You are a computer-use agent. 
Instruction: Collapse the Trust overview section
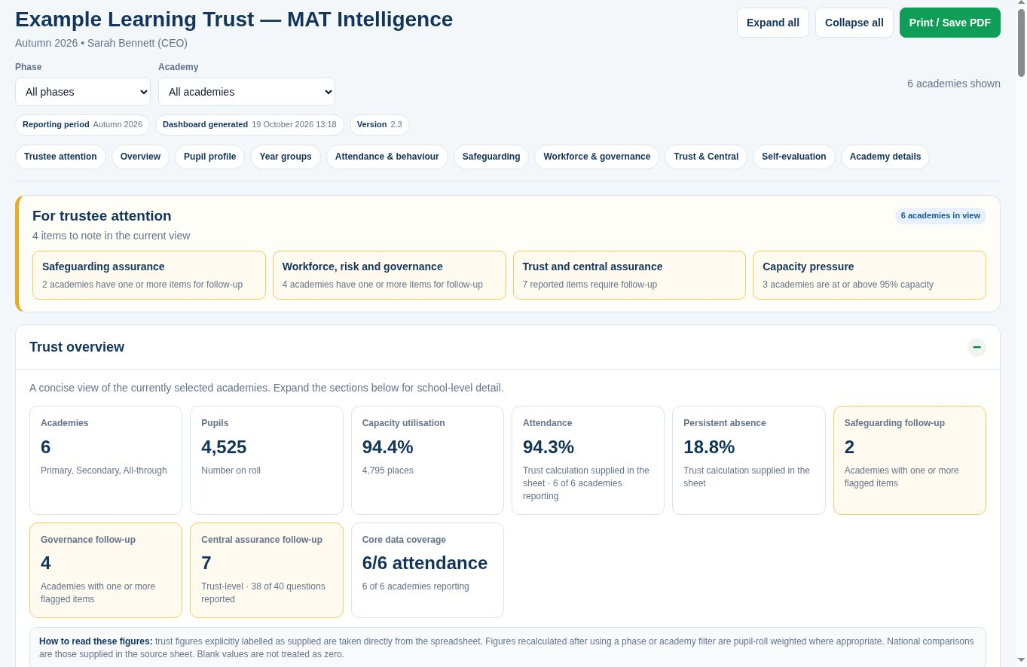[x=977, y=347]
